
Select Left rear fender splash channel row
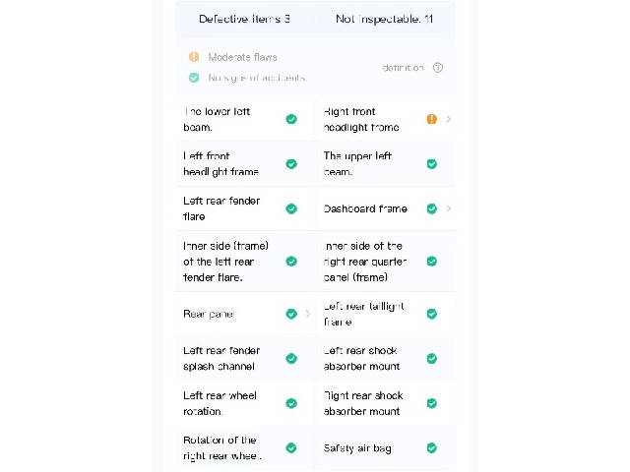click(245, 358)
